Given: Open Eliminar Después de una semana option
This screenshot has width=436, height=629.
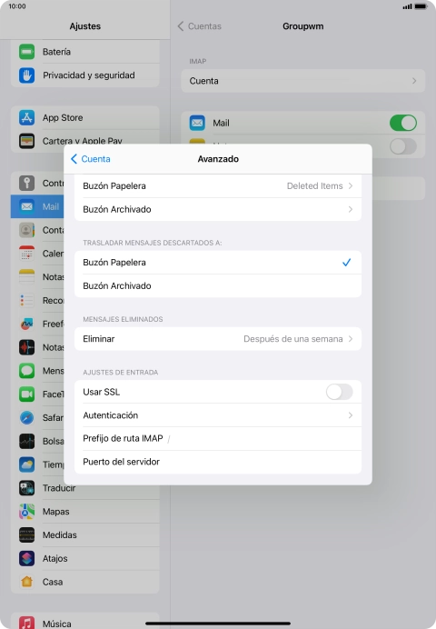Looking at the screenshot, I should pyautogui.click(x=218, y=339).
